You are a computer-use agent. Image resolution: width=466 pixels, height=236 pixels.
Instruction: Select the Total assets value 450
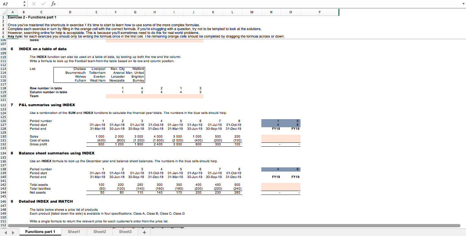click(218, 185)
